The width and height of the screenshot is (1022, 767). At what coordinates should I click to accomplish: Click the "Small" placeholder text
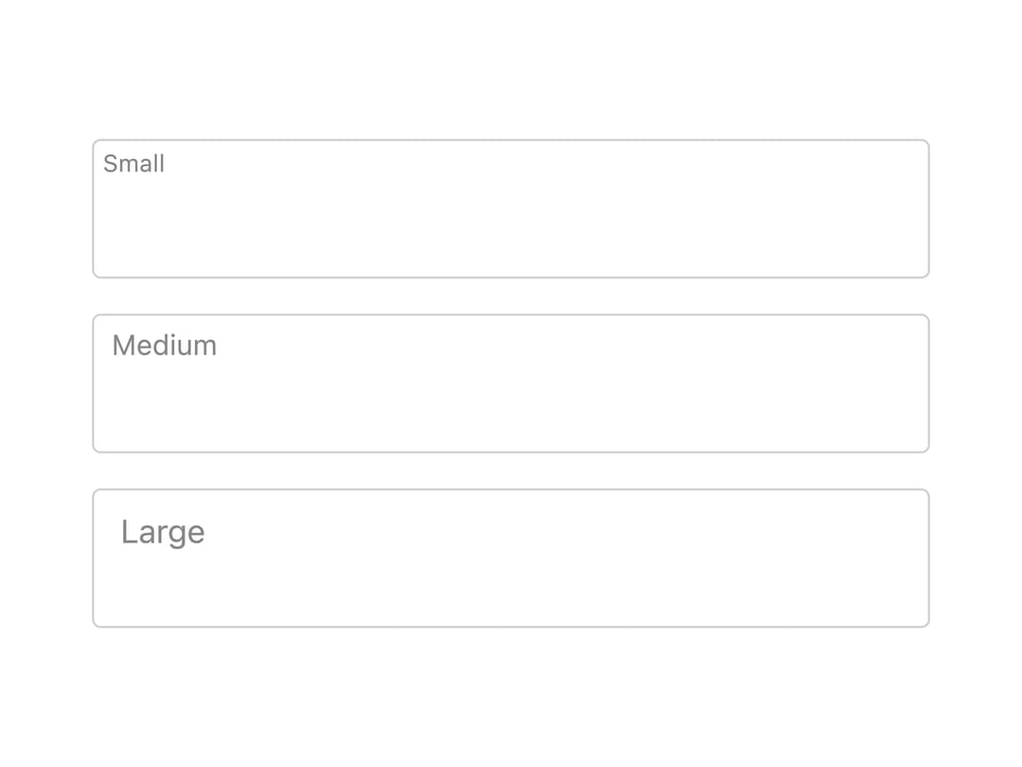click(133, 164)
